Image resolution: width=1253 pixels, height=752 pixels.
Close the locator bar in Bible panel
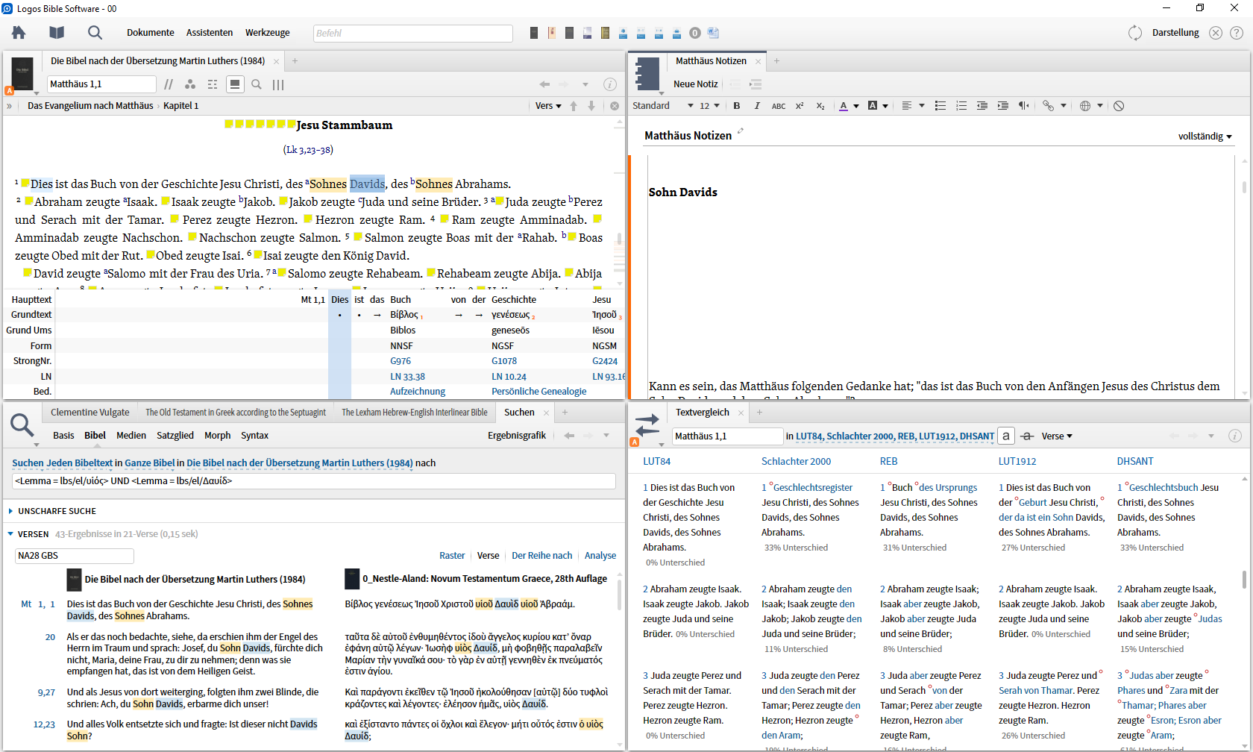click(615, 106)
